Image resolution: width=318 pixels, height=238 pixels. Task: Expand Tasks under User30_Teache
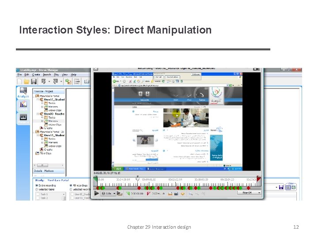tap(42, 117)
